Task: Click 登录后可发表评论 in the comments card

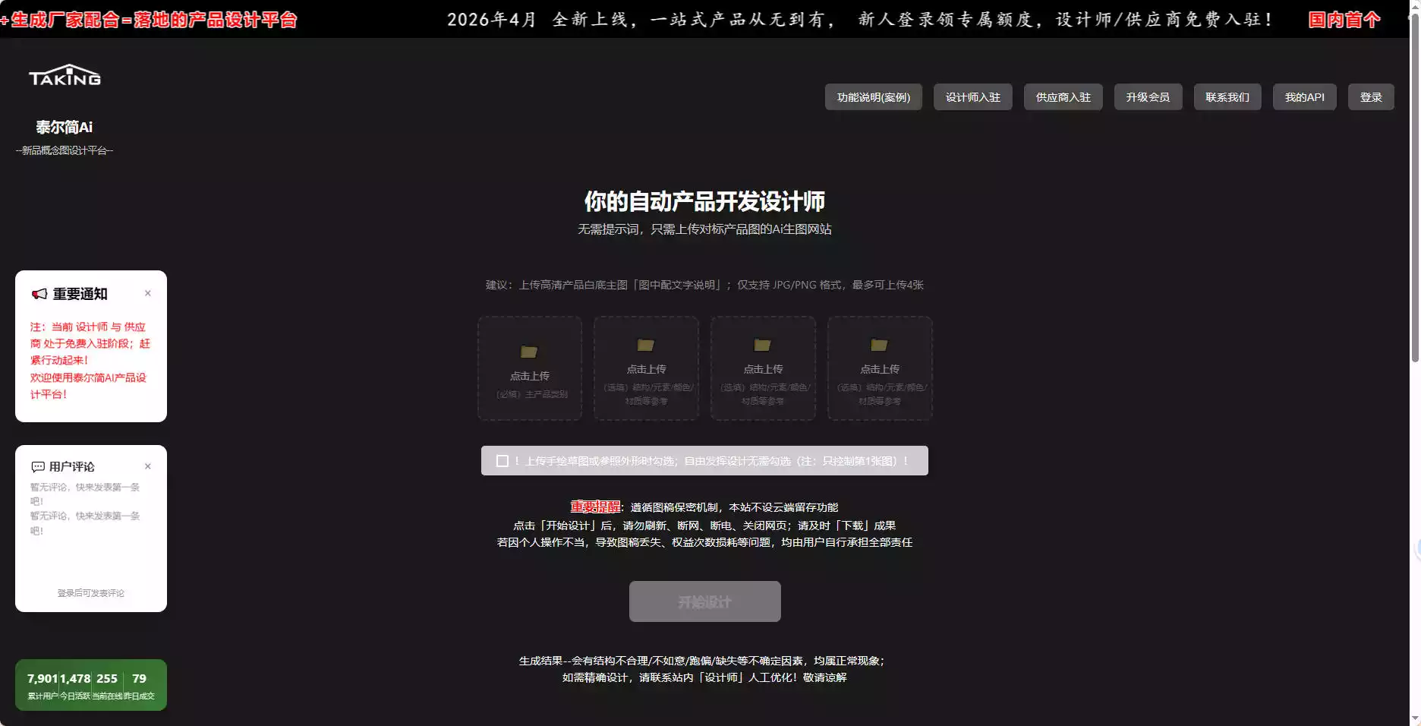Action: tap(91, 593)
